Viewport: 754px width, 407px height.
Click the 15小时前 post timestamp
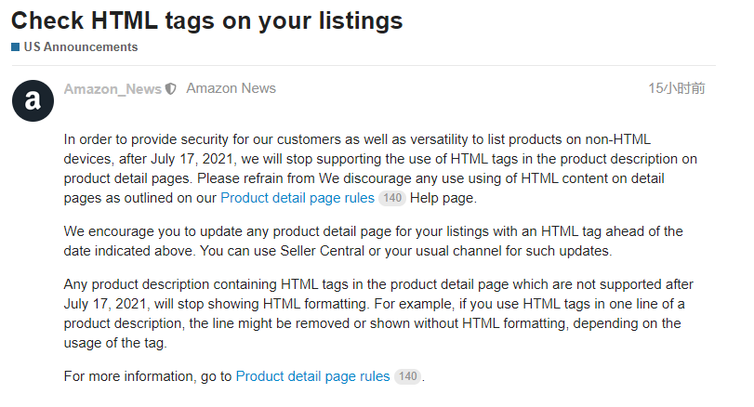(x=676, y=89)
